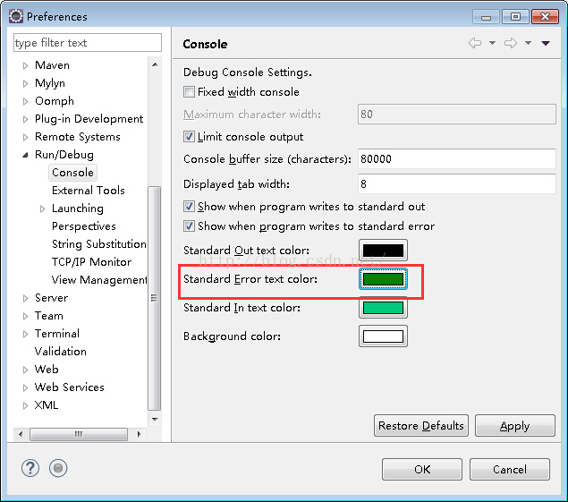The height and width of the screenshot is (502, 568).
Task: Click the record/oomph preference recorder icon
Action: point(58,468)
